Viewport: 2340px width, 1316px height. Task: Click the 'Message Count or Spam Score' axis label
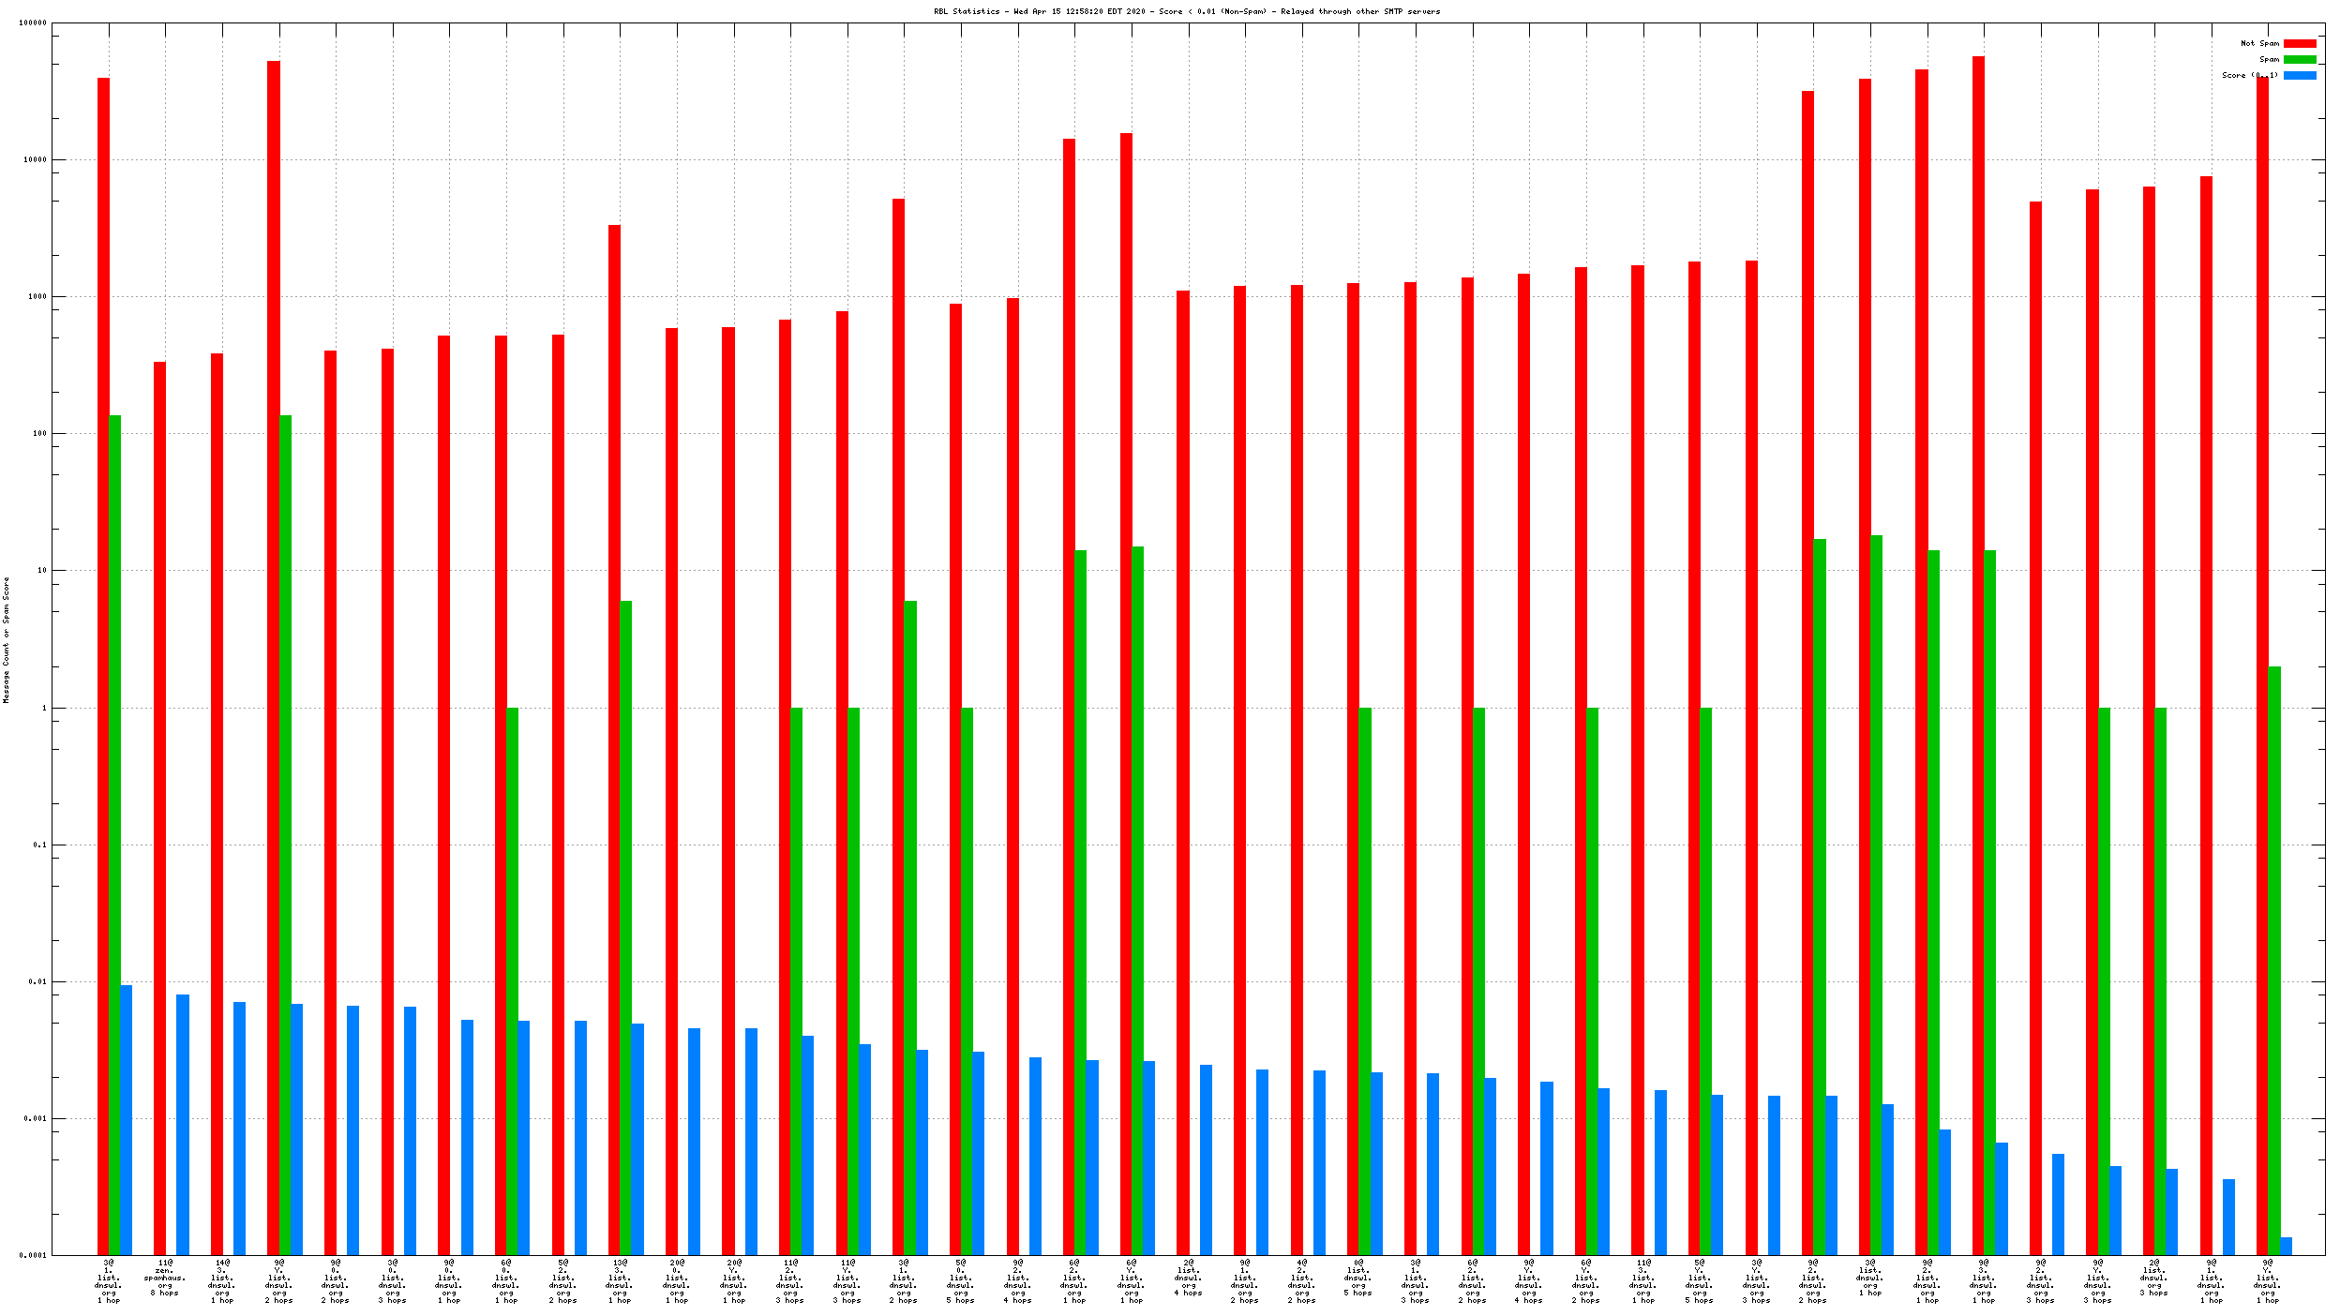[x=6, y=639]
